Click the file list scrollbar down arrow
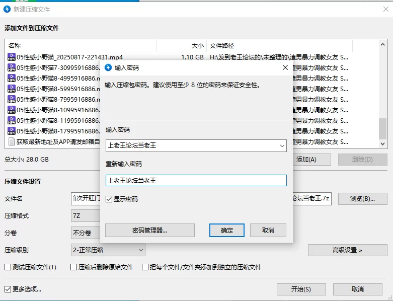 pyautogui.click(x=382, y=144)
